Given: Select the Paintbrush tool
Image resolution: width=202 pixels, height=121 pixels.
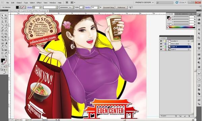Looking at the screenshot, I should point(2,27).
